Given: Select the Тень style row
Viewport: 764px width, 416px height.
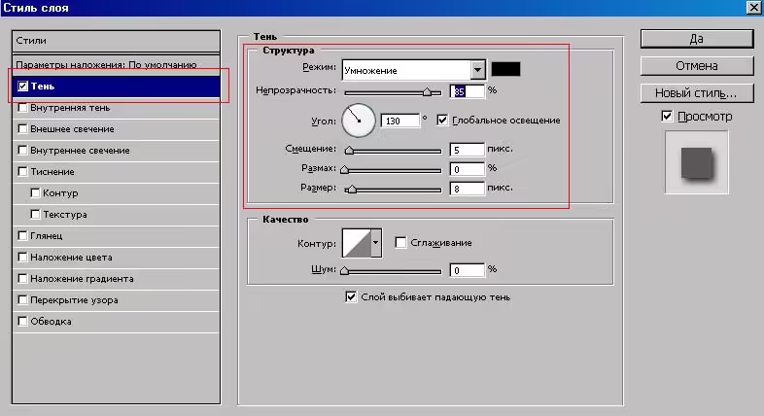Looking at the screenshot, I should coord(116,87).
